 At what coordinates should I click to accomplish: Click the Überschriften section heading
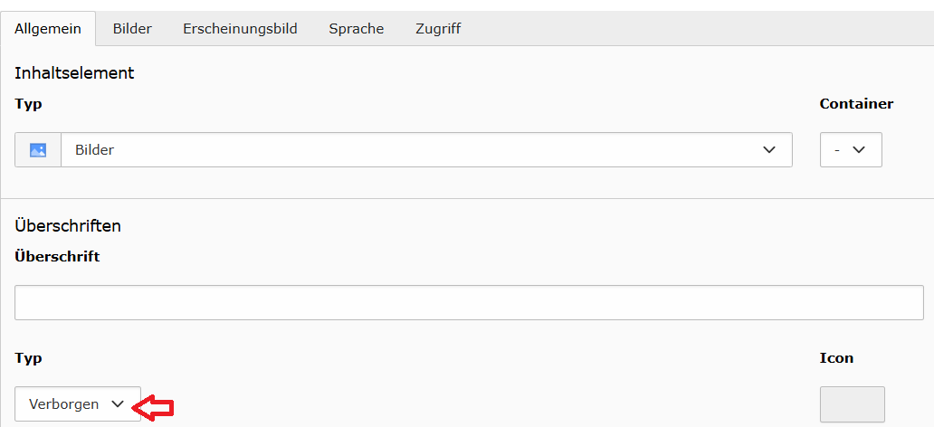68,225
